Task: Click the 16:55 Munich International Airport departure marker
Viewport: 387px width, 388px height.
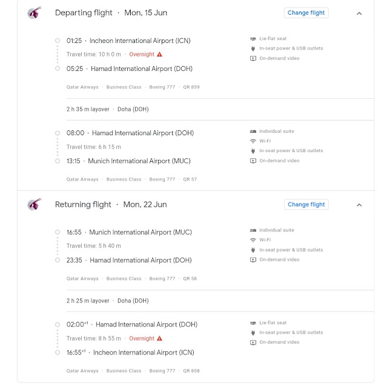Action: pos(58,232)
